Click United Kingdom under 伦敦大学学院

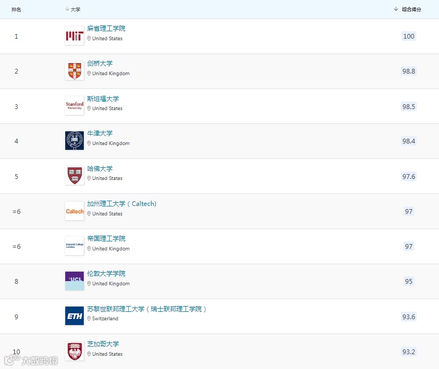click(111, 284)
